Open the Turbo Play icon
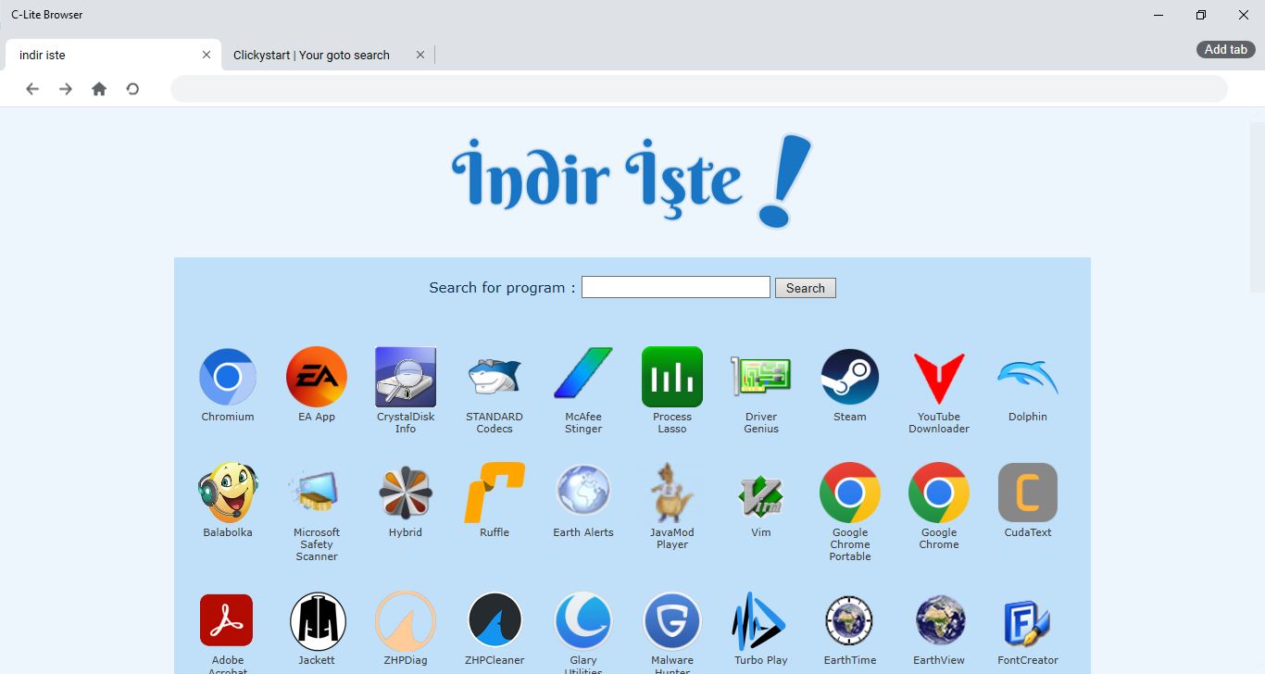 pos(761,620)
